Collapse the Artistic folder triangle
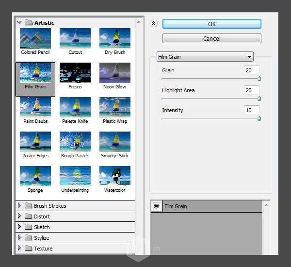Image resolution: width=291 pixels, height=267 pixels. click(x=19, y=23)
